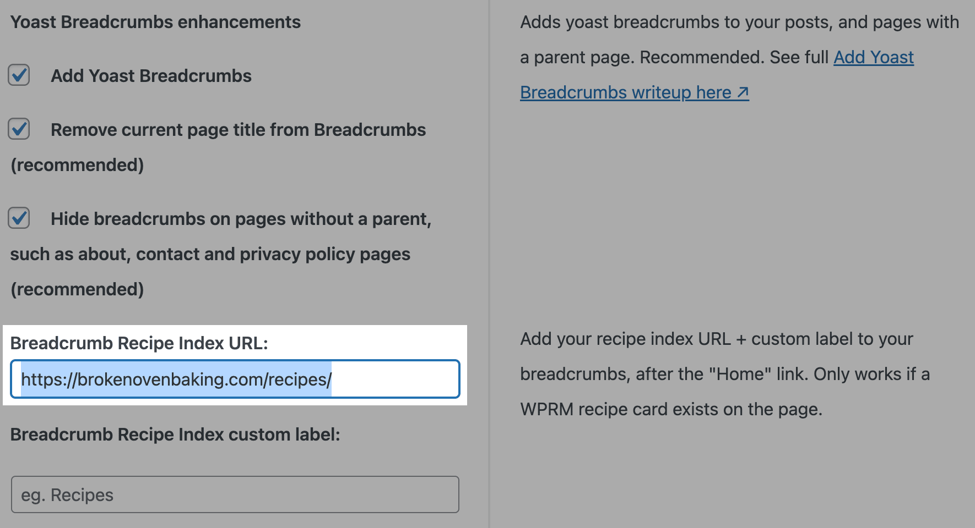
Task: Click the 'Add your recipe index URL' description text
Action: (x=725, y=374)
